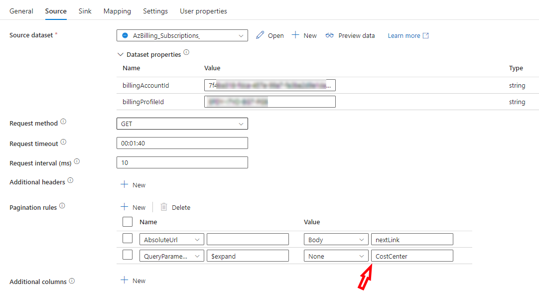Viewport: 539px width, 292px height.
Task: Open the Body value type dropdown
Action: [x=336, y=238]
